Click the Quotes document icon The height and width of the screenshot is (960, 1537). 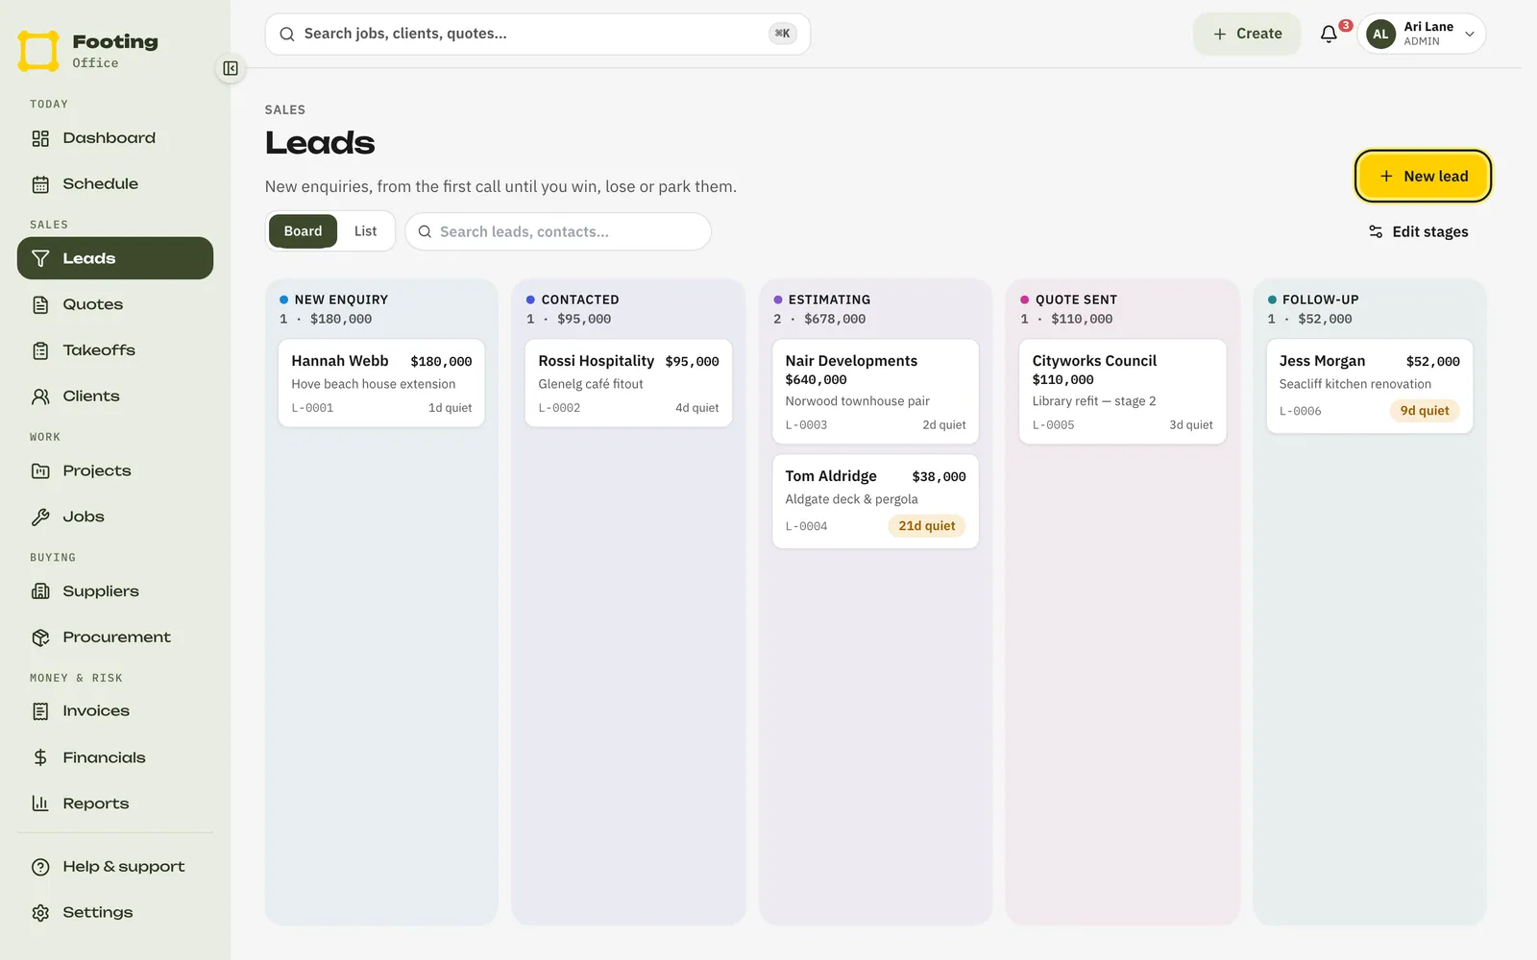[40, 304]
